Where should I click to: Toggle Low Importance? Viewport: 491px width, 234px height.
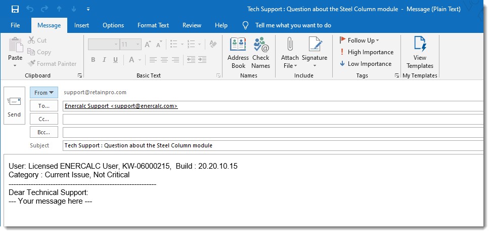366,64
